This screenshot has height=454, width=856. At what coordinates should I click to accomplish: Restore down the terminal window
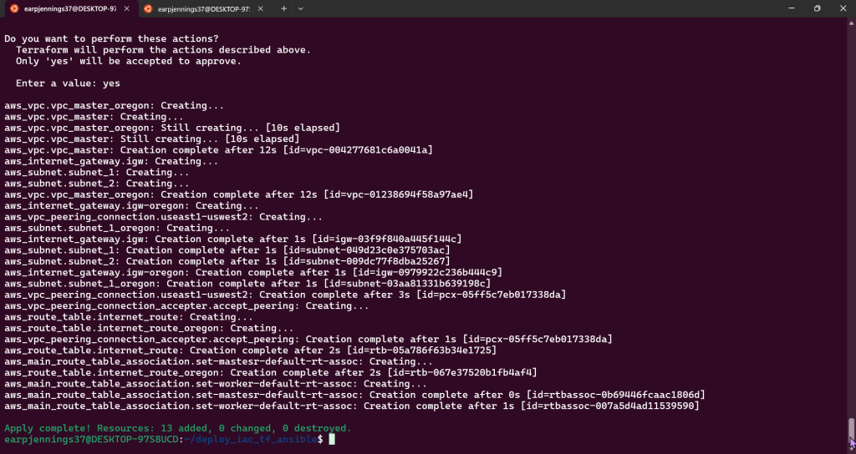click(x=817, y=8)
